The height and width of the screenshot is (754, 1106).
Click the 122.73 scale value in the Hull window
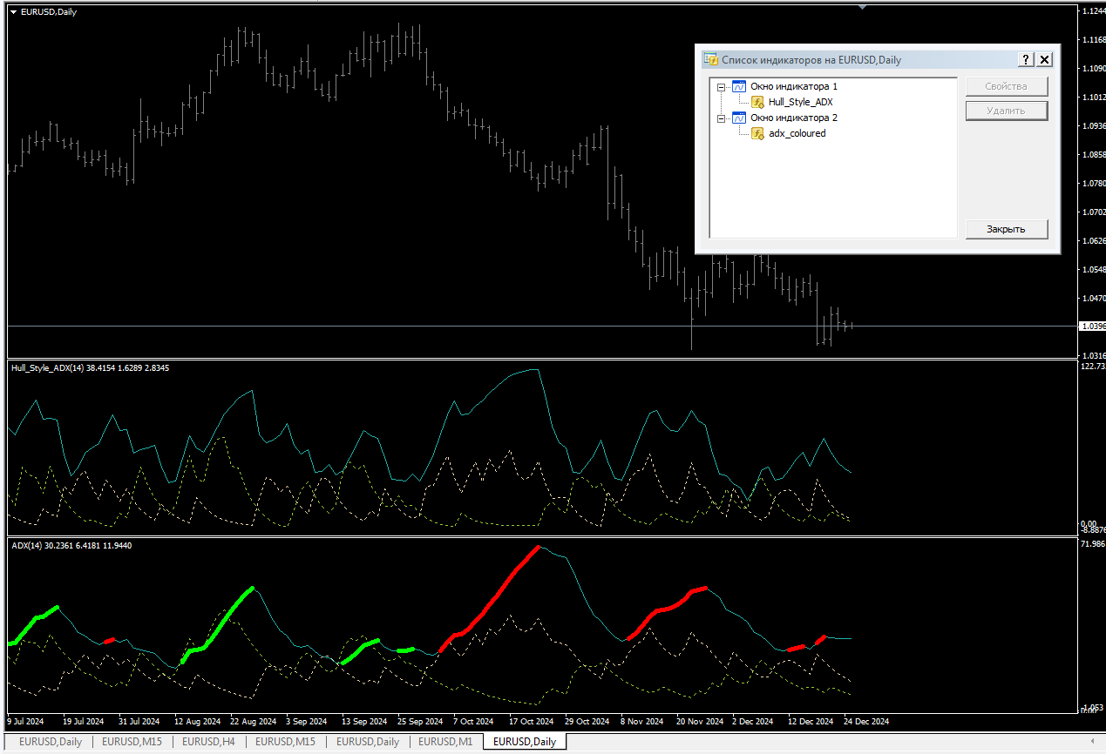[x=1093, y=367]
